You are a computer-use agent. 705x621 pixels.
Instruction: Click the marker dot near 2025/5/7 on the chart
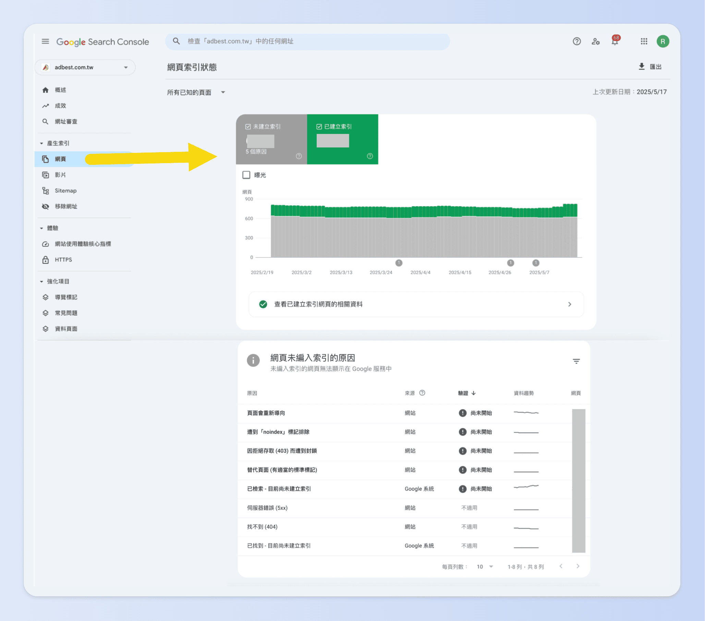point(536,263)
